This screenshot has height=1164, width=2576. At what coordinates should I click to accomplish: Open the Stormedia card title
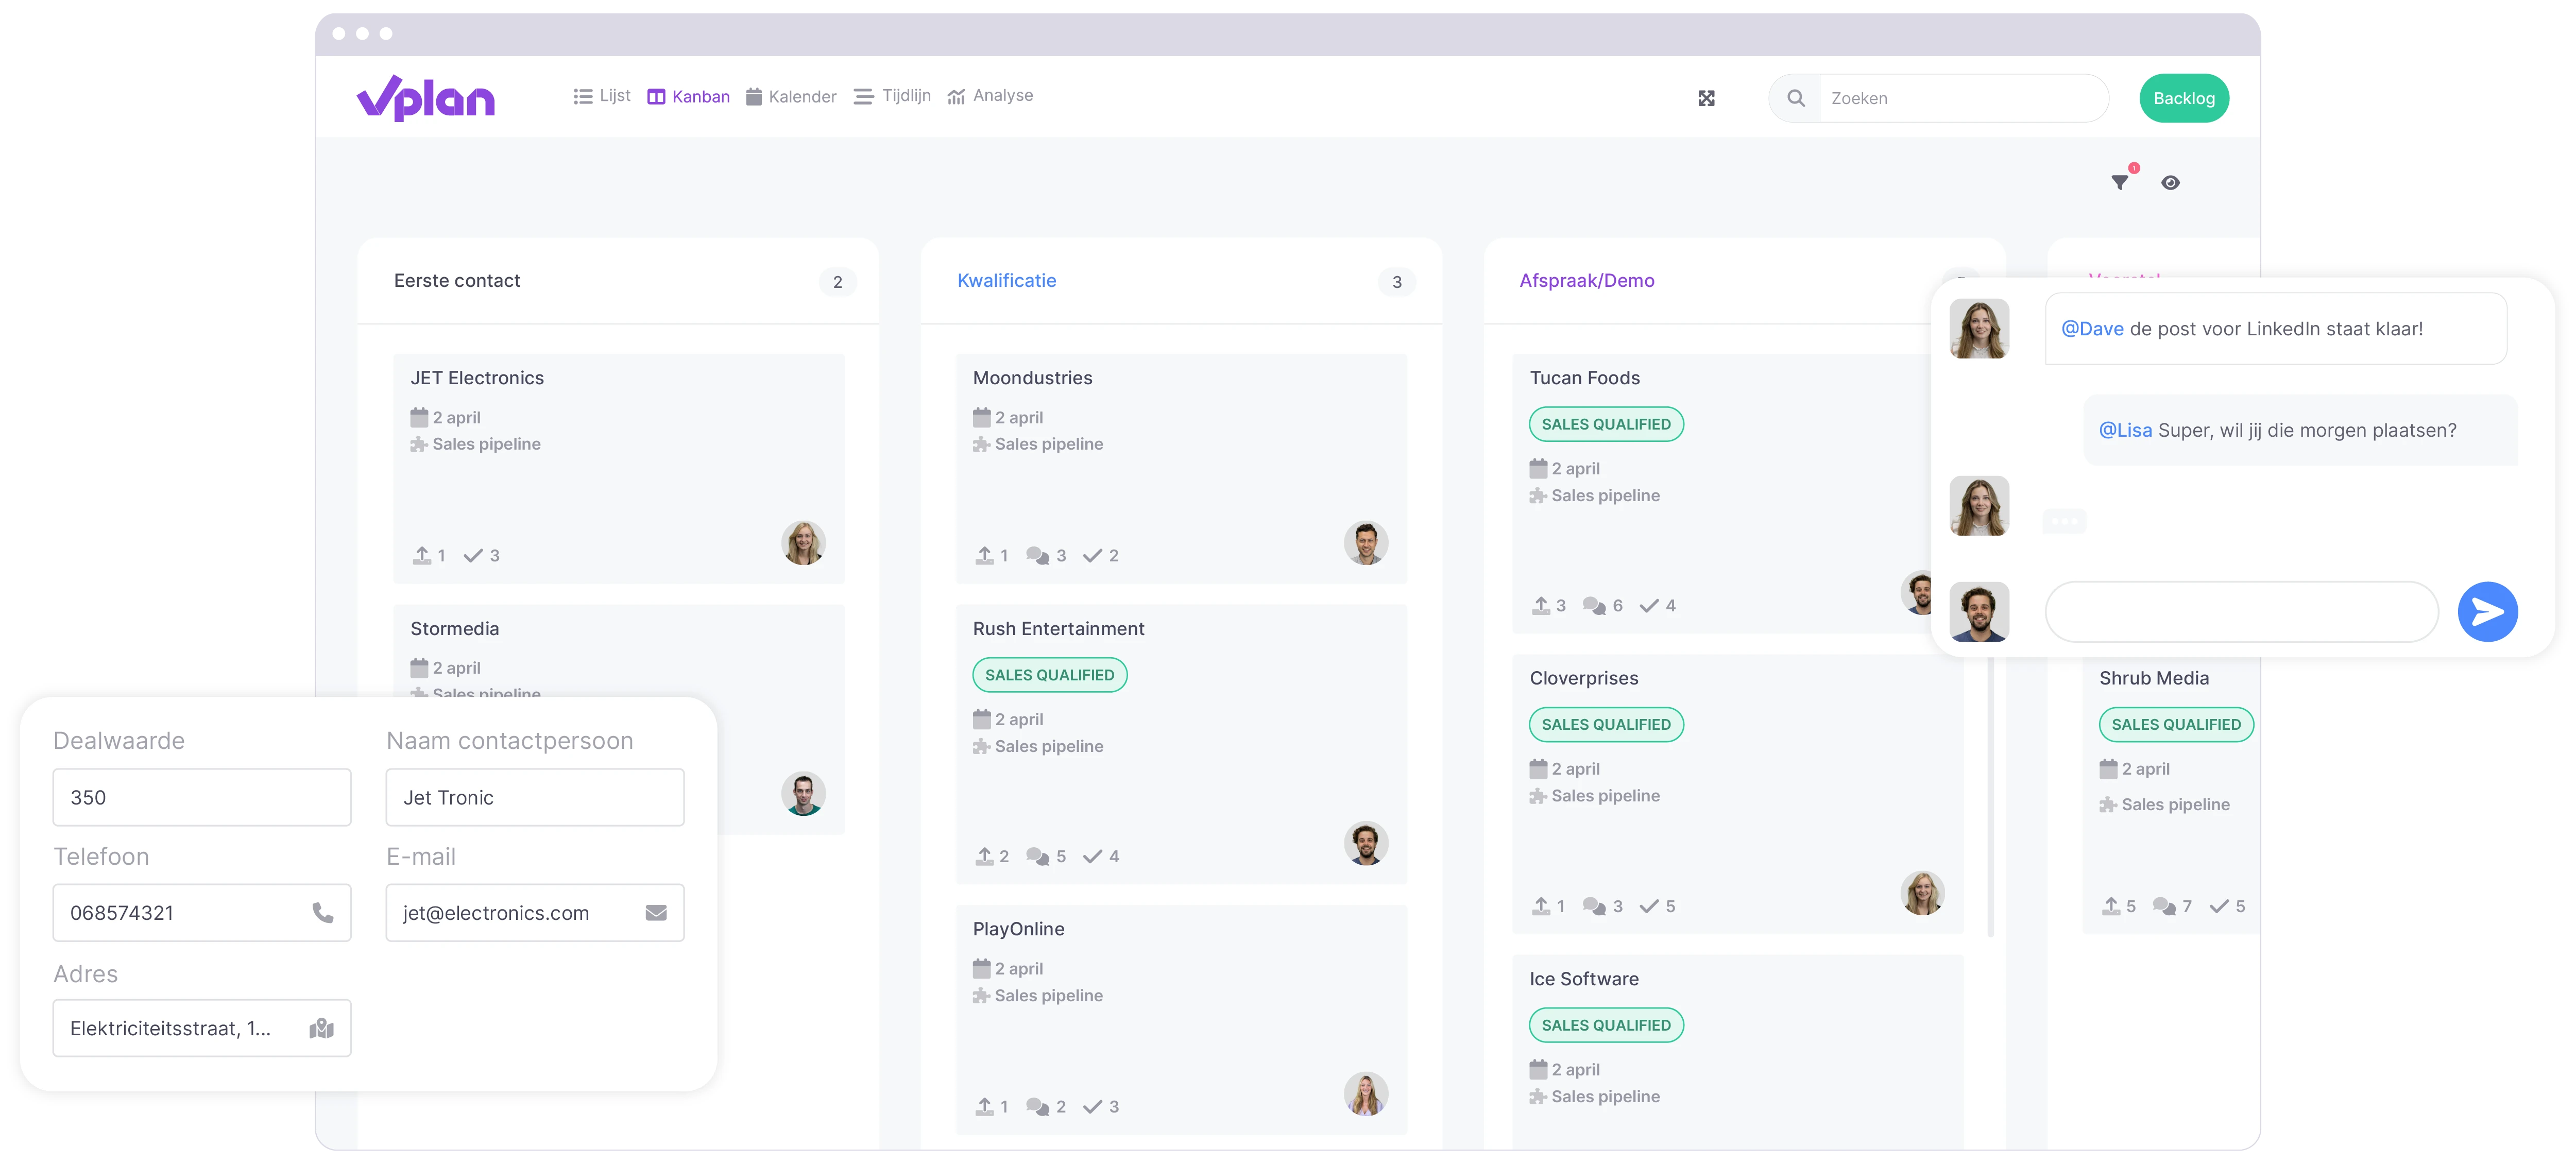click(454, 629)
